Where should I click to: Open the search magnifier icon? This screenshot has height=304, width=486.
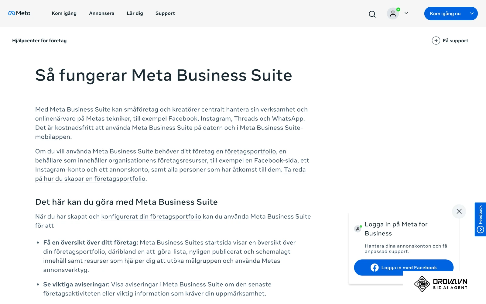[x=372, y=14]
